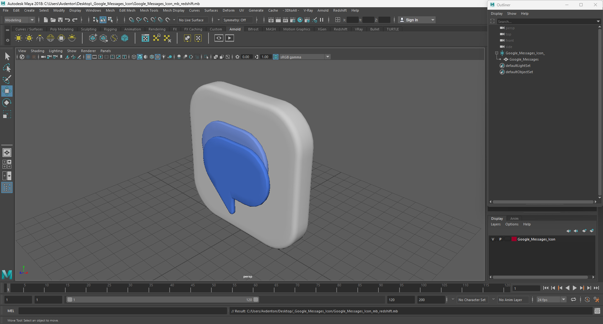Open a scene with folder icon
The height and width of the screenshot is (324, 603).
[53, 20]
